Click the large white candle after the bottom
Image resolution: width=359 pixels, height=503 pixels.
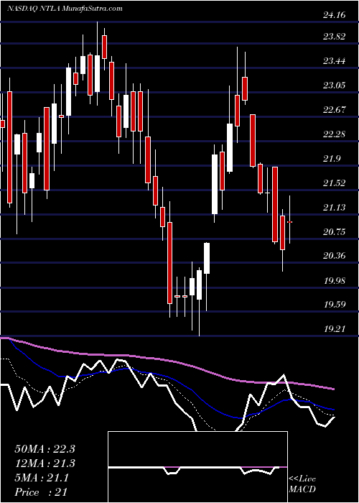(214, 184)
